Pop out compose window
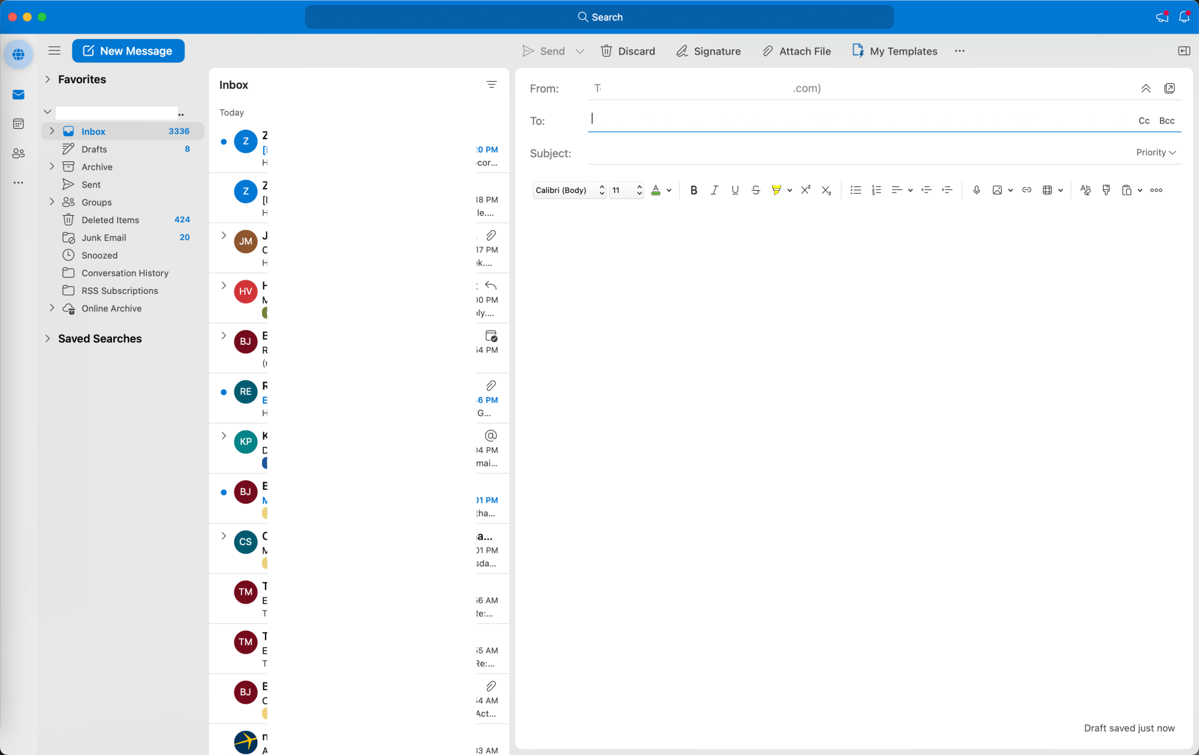Image resolution: width=1199 pixels, height=755 pixels. 1169,88
